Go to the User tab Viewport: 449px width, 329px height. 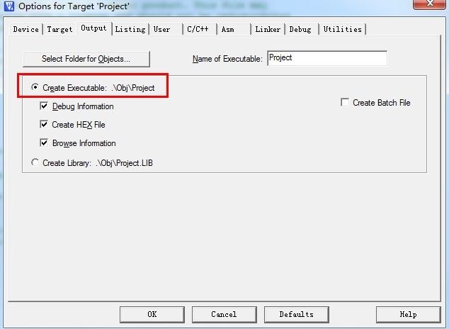point(165,29)
